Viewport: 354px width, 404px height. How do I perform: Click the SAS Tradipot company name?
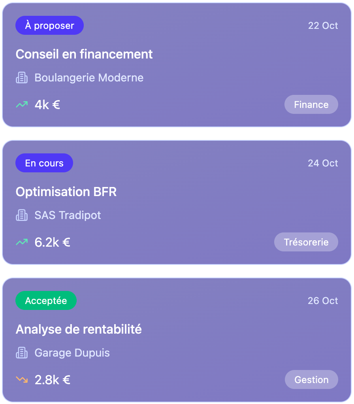tap(68, 215)
